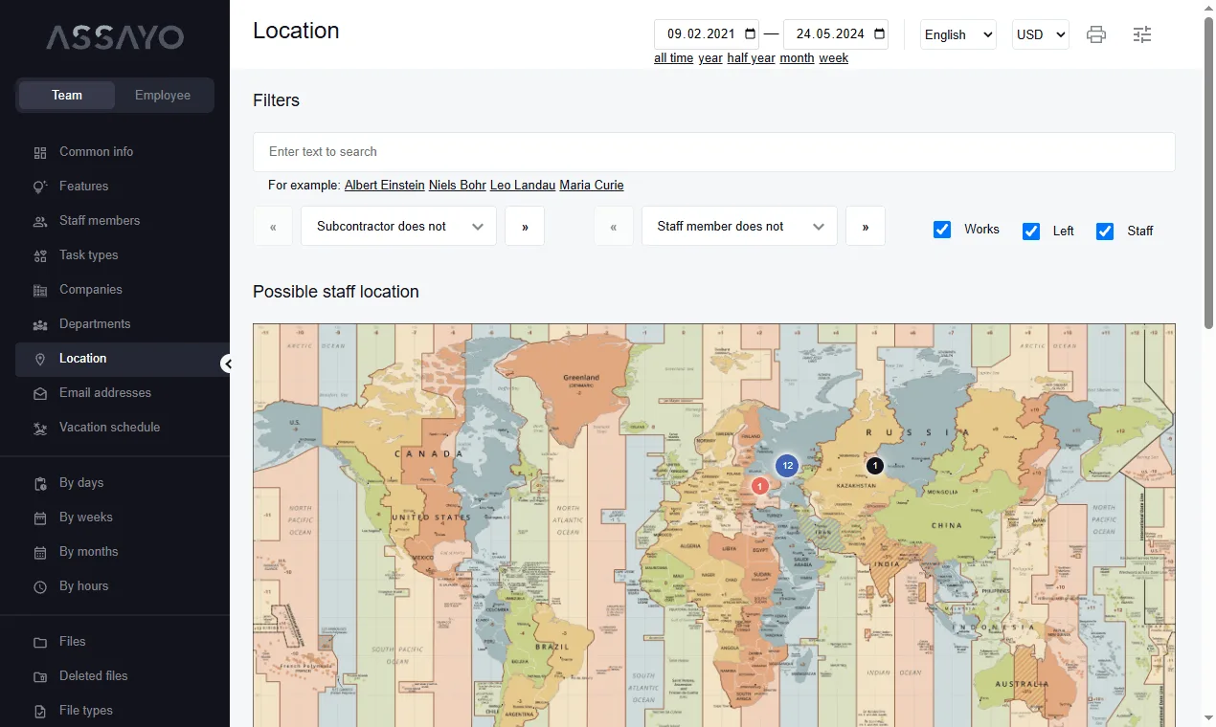Click the By hours clock icon
This screenshot has width=1216, height=727.
click(40, 586)
